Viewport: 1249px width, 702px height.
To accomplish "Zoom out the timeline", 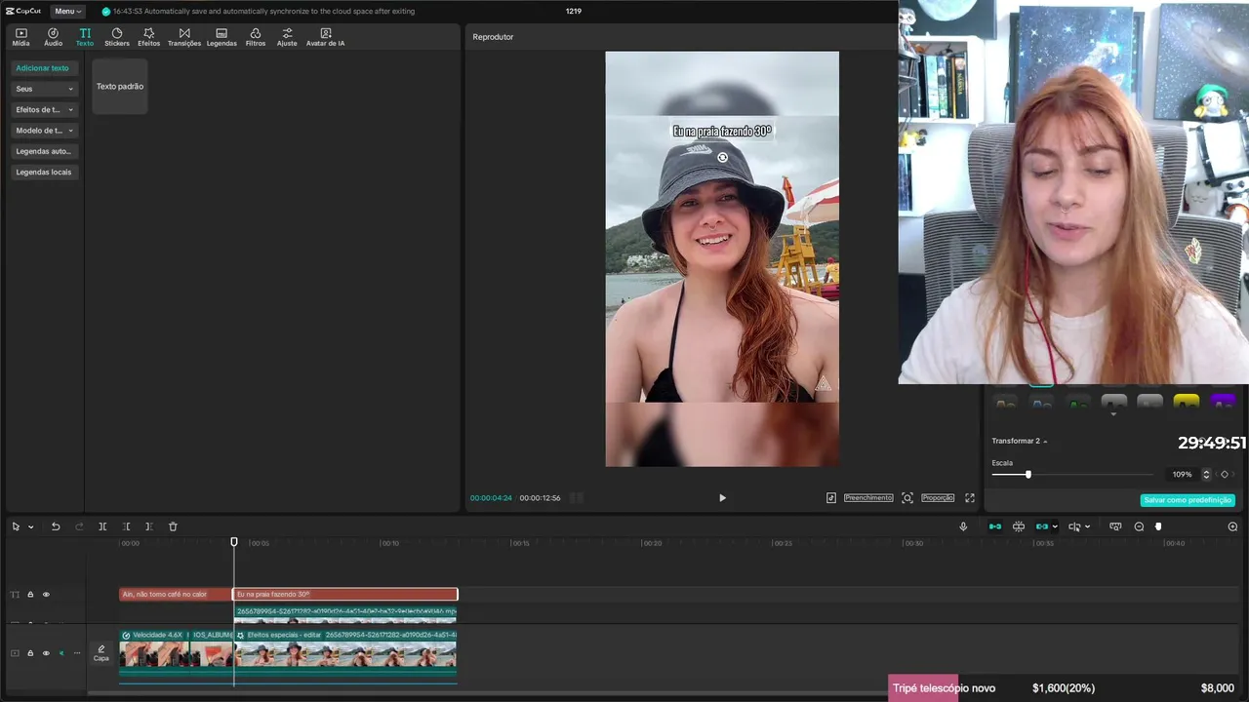I will (1139, 526).
